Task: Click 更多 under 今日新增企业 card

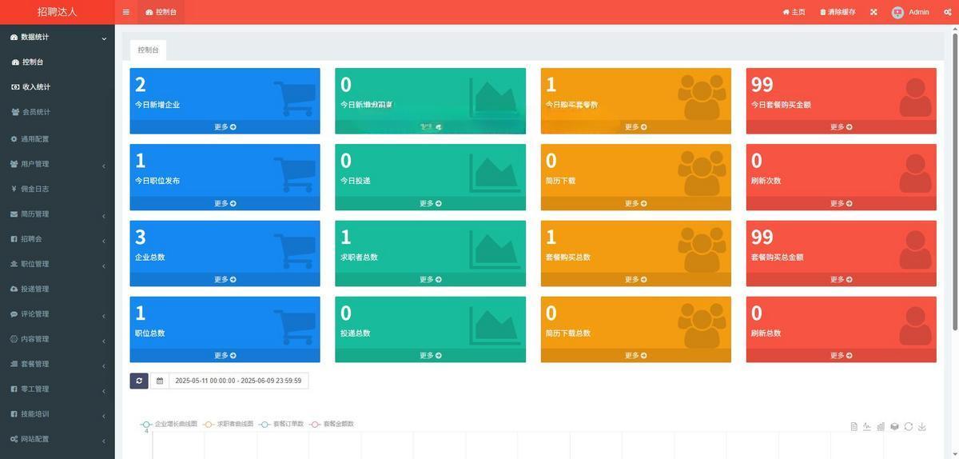Action: coord(225,127)
